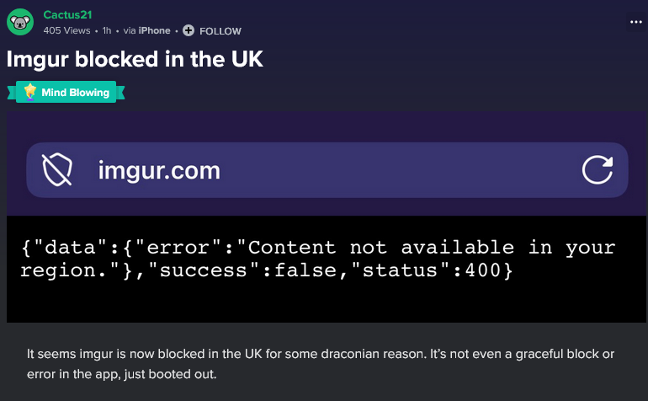Image resolution: width=648 pixels, height=401 pixels.
Task: Follow the user via FOLLOW text
Action: 220,31
